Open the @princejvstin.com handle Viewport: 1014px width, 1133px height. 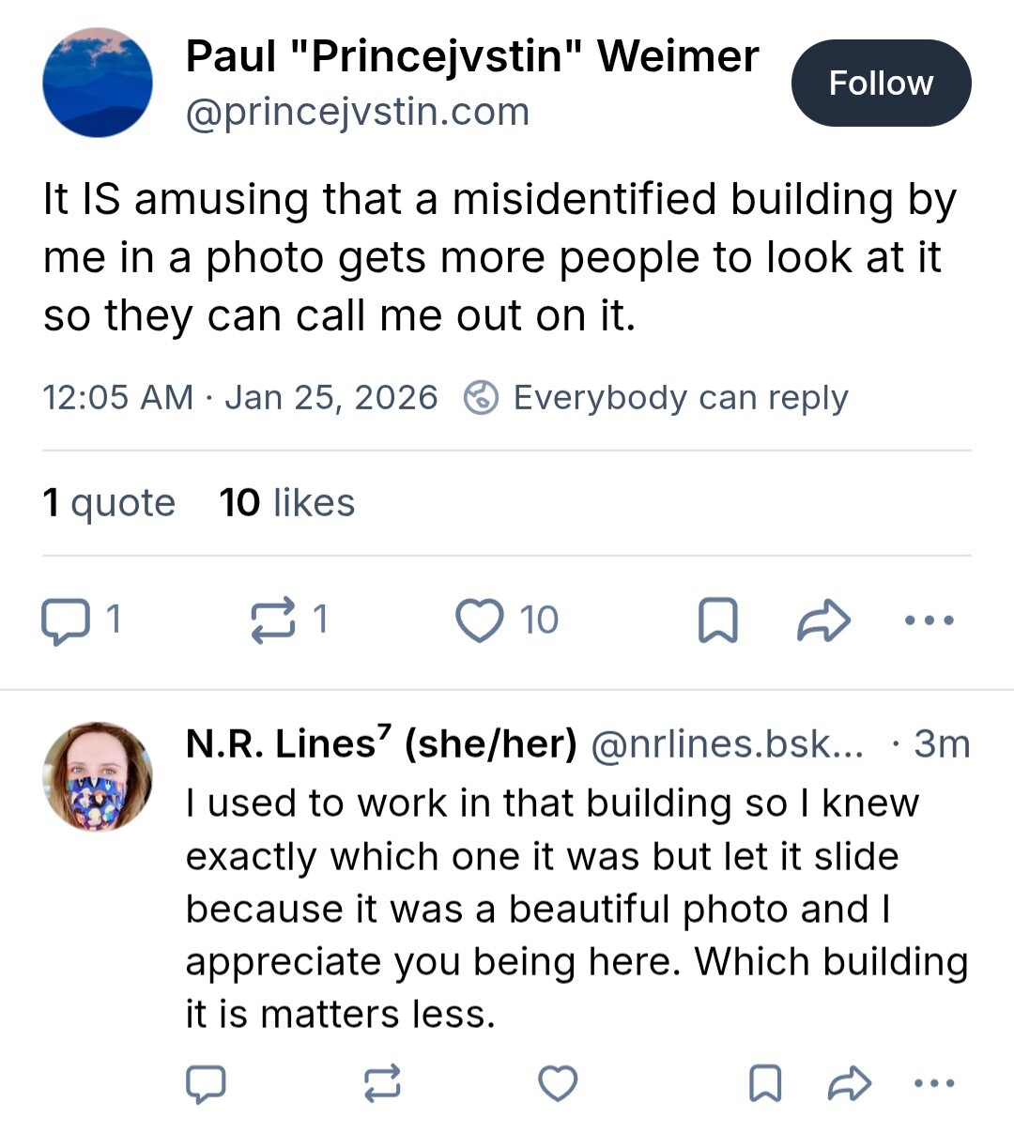point(358,113)
